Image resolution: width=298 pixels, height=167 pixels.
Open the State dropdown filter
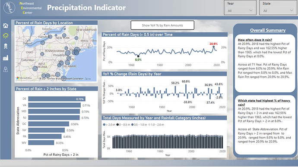point(278,11)
